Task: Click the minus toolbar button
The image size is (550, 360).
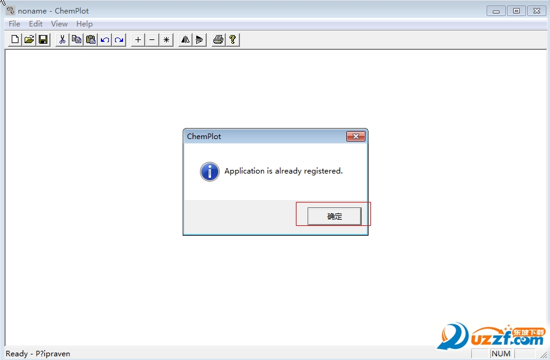Action: [152, 40]
